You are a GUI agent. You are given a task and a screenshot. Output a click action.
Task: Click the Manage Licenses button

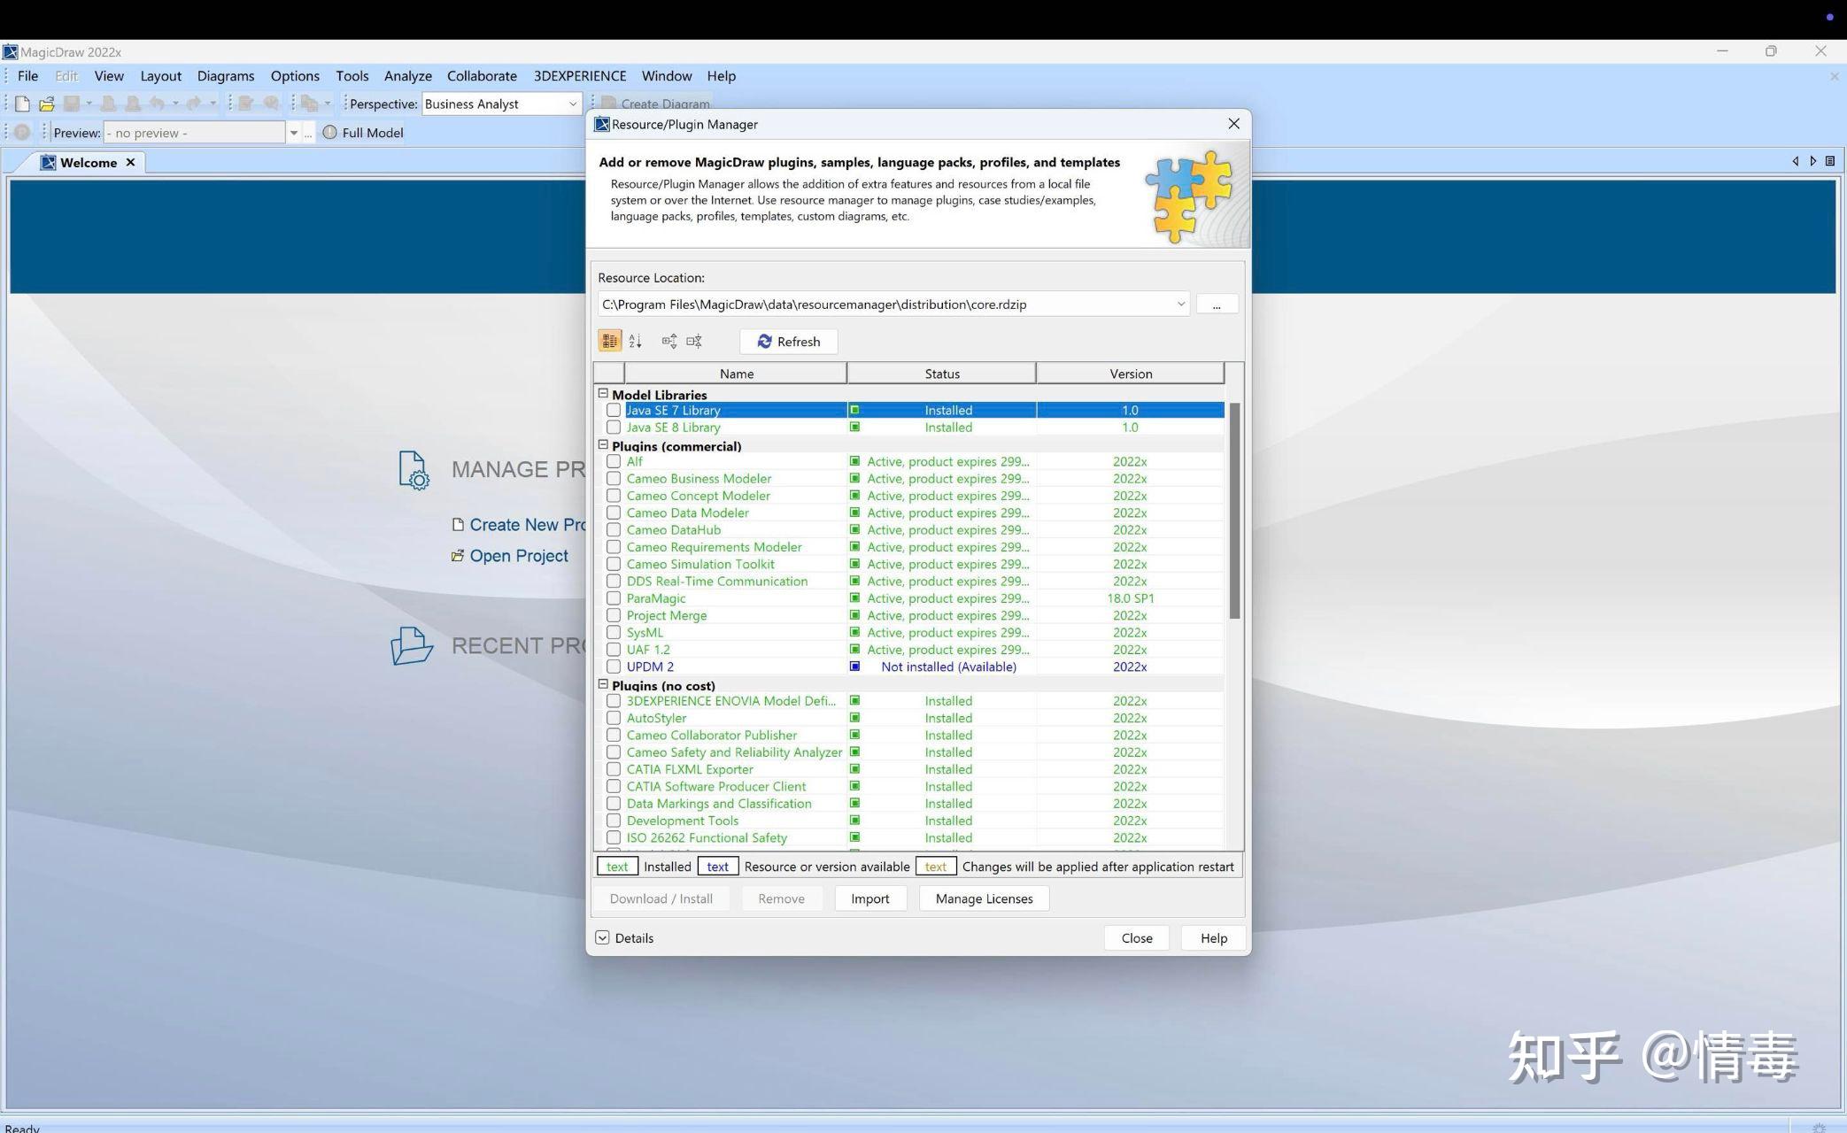(984, 898)
